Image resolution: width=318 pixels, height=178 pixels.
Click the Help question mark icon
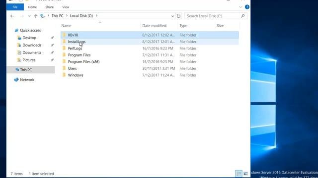[x=247, y=7]
